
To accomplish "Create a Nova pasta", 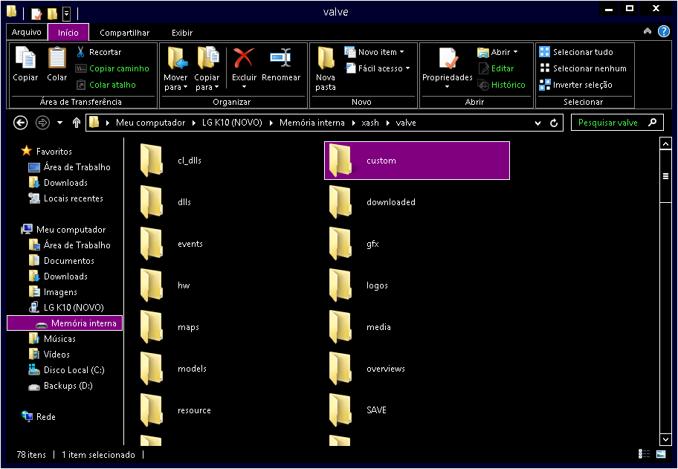I will [x=325, y=69].
